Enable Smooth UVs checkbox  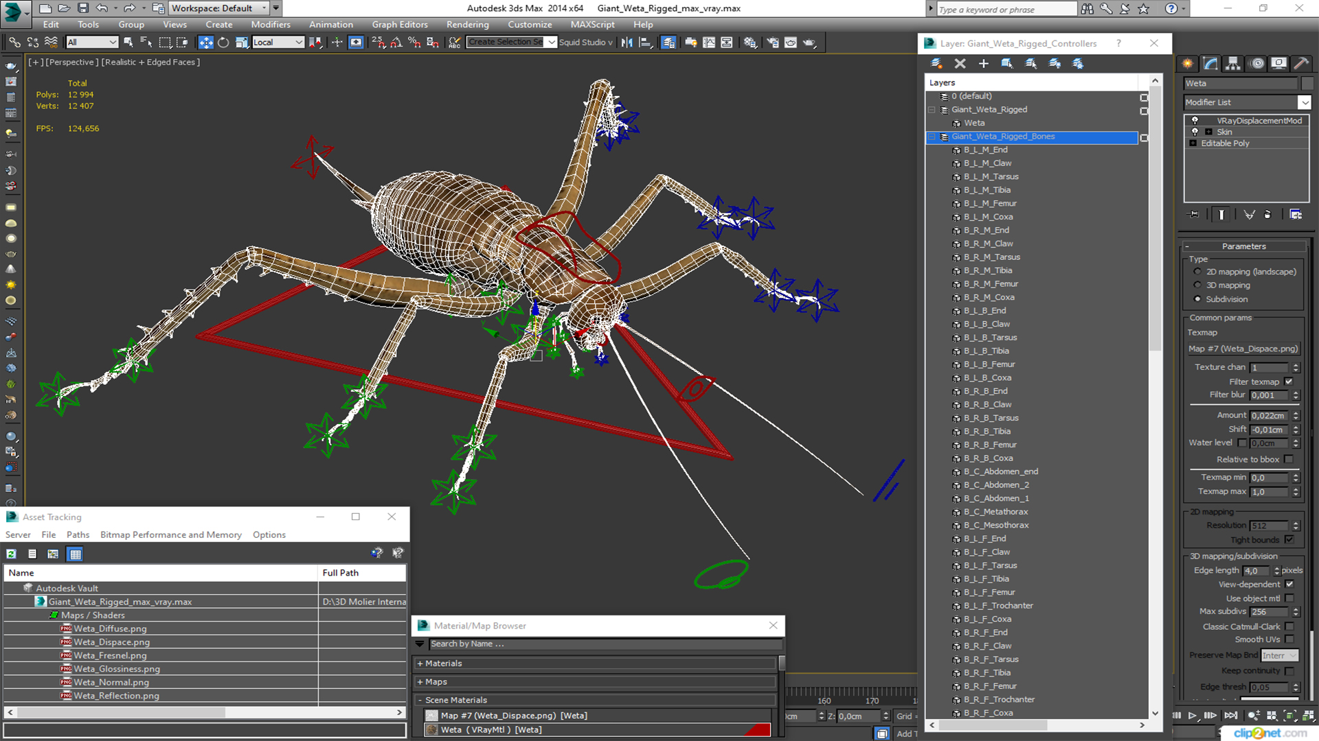[1289, 639]
